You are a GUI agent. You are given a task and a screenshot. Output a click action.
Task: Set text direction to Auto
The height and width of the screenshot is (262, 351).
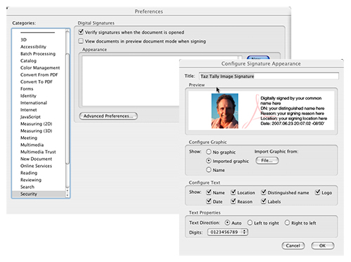coord(227,223)
